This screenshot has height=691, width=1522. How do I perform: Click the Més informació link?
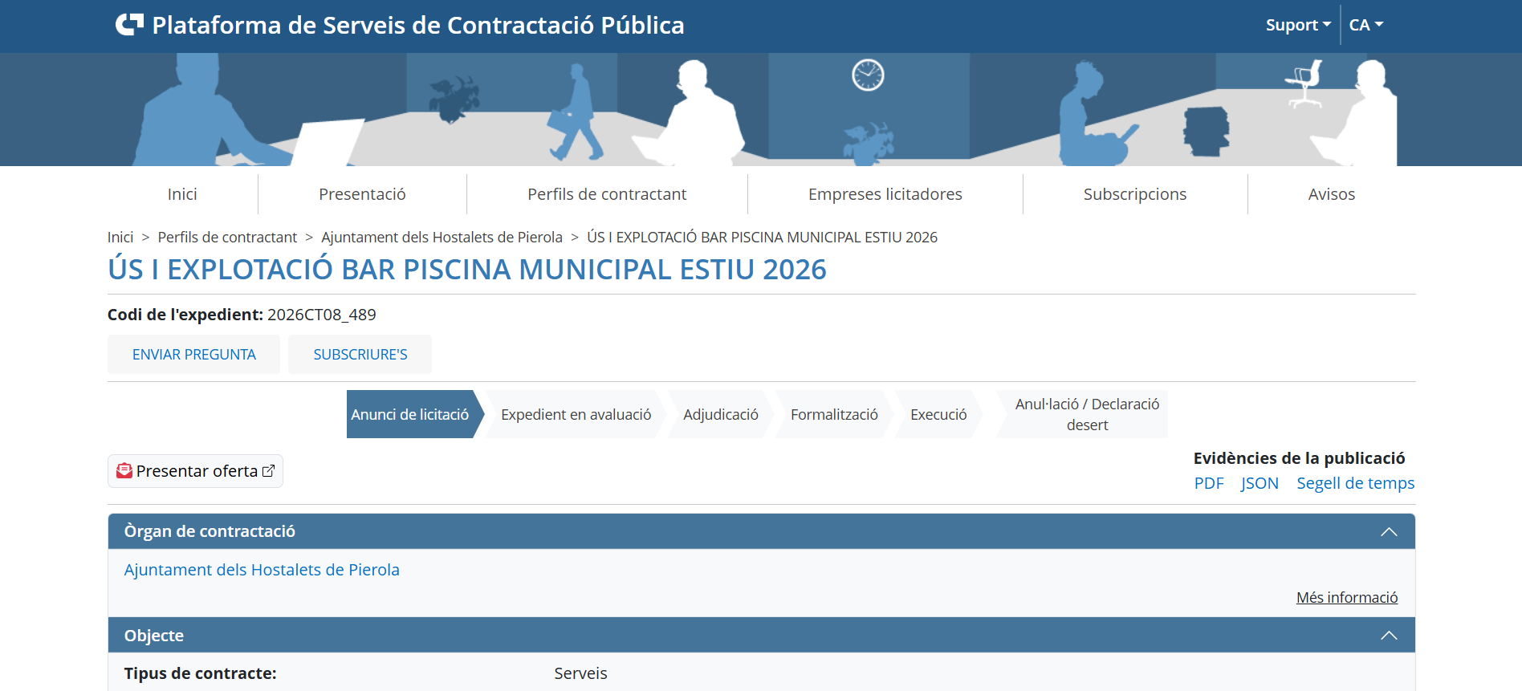1346,598
